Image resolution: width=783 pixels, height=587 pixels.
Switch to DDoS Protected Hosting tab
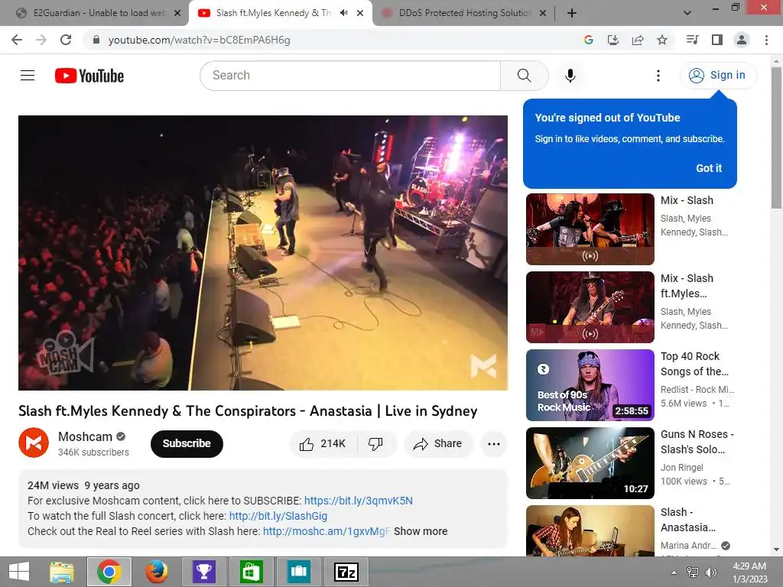pos(464,13)
